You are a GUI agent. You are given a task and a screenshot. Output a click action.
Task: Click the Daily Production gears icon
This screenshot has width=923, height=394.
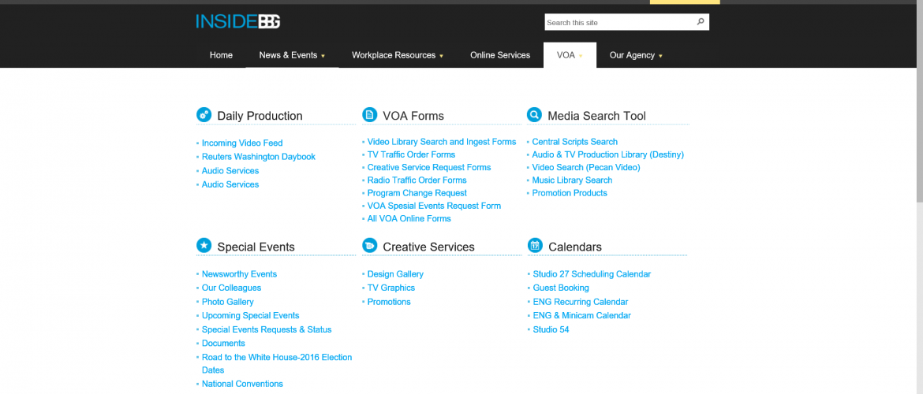click(204, 115)
